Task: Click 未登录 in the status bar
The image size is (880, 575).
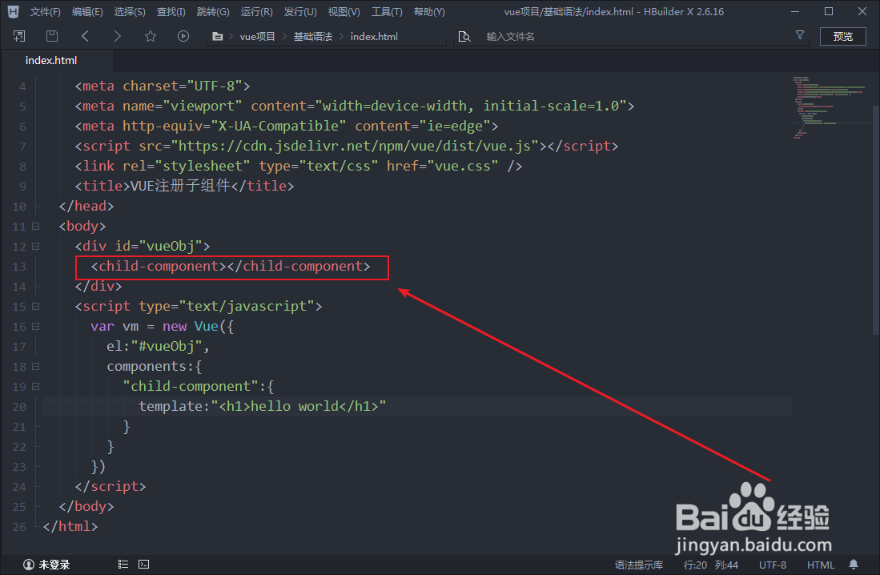Action: click(54, 565)
